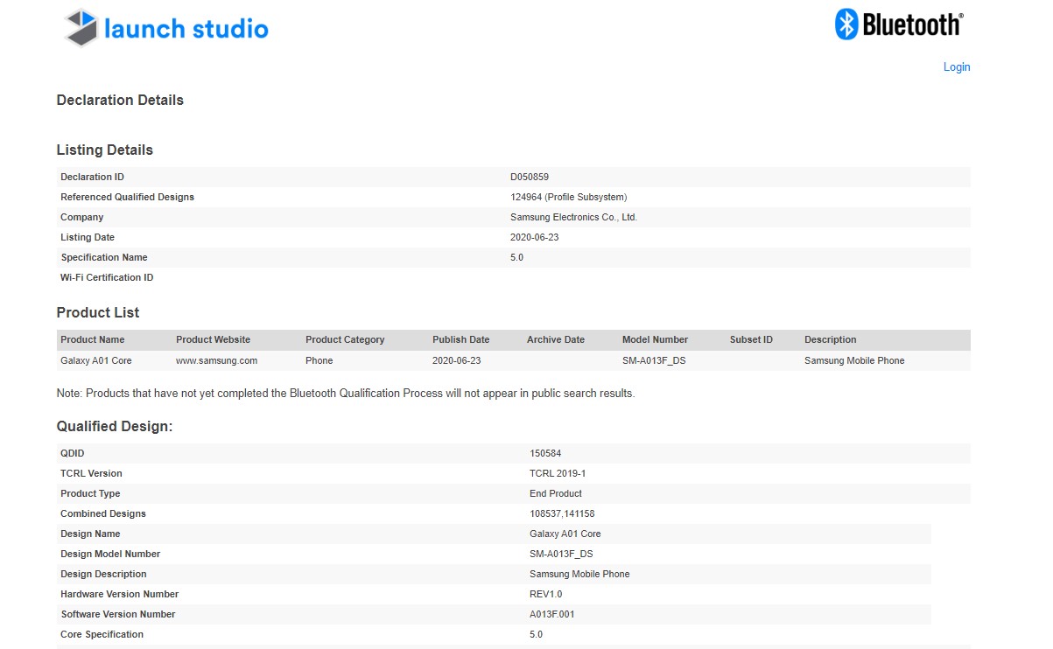Select 'Samsung Mobile Phone' in Product List row
Viewport: 1053px width, 649px height.
click(854, 361)
